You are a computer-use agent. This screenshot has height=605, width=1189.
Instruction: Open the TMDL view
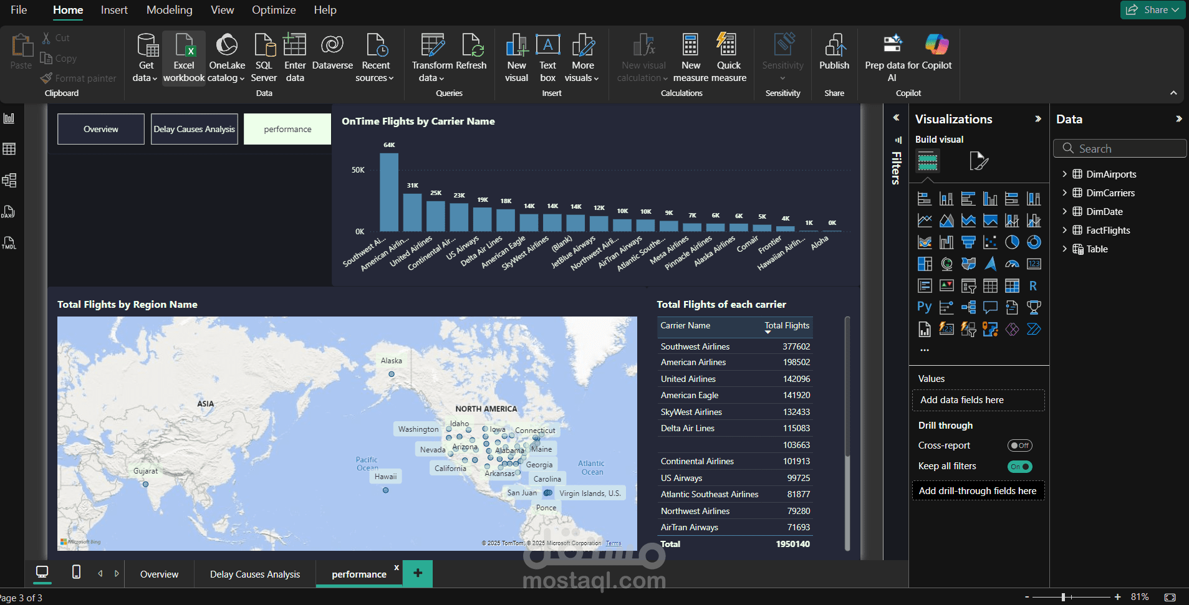pyautogui.click(x=9, y=242)
